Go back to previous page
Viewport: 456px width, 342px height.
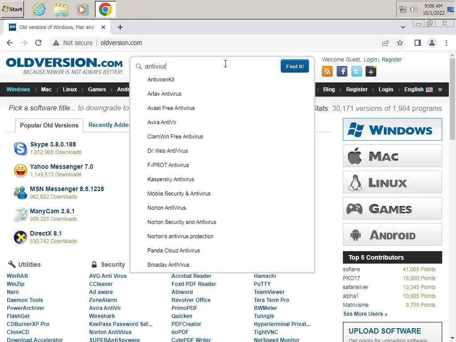(x=10, y=43)
